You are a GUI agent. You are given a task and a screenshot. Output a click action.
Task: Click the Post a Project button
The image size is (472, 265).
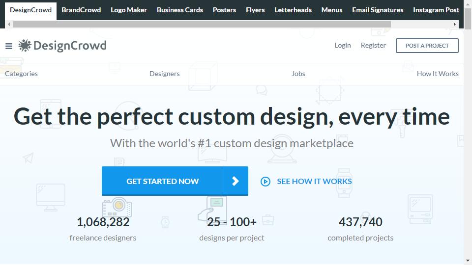pos(427,46)
